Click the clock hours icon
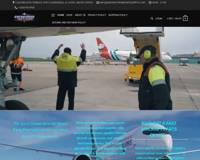Image resolution: width=200 pixels, height=160 pixels. tap(150, 2)
